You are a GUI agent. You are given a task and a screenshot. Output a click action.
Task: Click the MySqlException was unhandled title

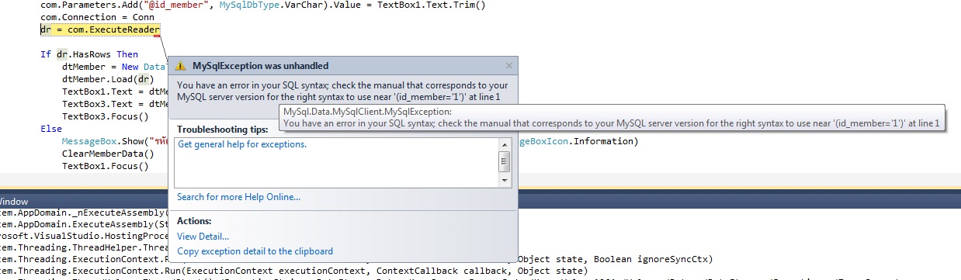point(260,67)
